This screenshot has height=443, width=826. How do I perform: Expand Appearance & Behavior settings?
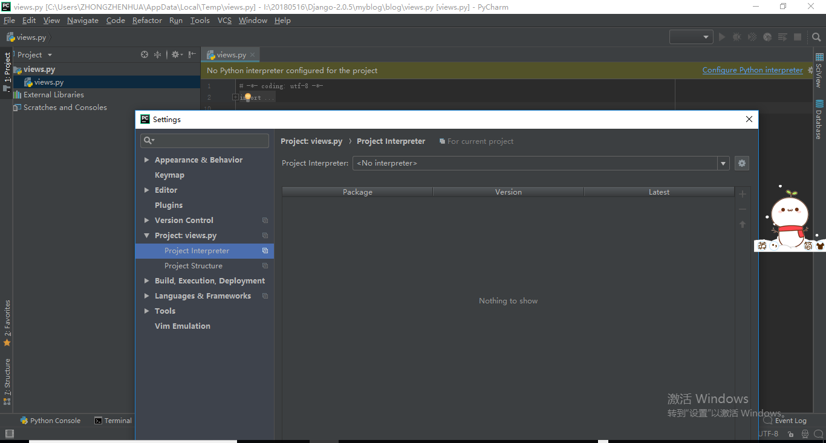point(146,160)
